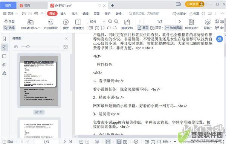Click 未同步 sync status button
Image resolution: width=226 pixels, height=144 pixels.
pyautogui.click(x=179, y=14)
